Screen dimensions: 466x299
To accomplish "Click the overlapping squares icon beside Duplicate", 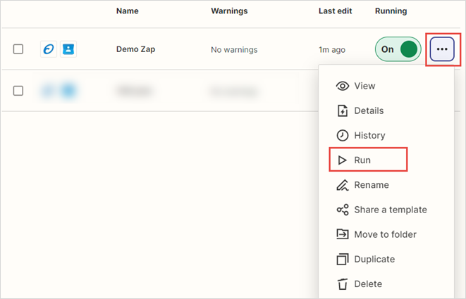I will pyautogui.click(x=343, y=260).
